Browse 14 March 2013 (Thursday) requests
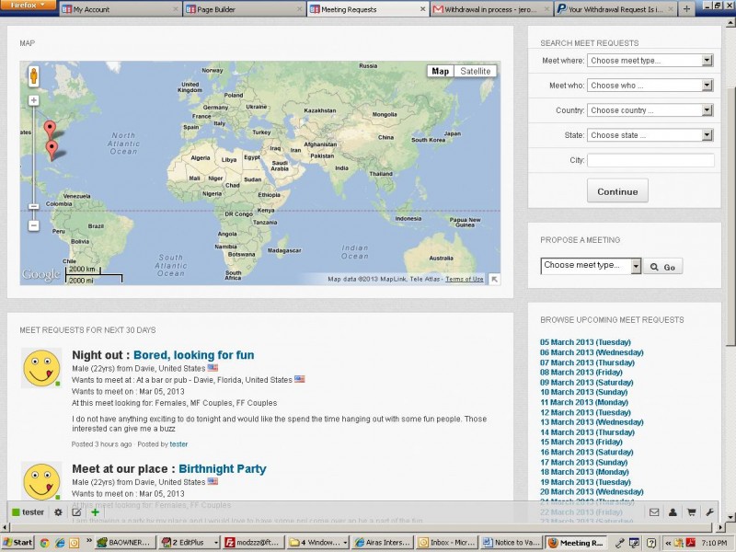 coord(587,432)
